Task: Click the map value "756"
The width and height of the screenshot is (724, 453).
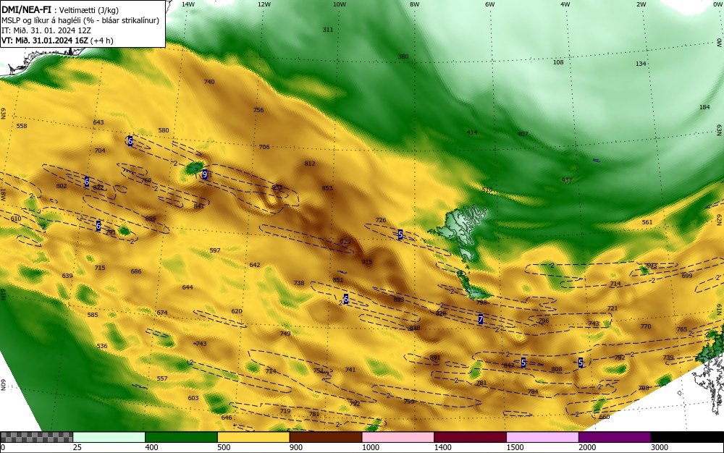Action: 258,110
